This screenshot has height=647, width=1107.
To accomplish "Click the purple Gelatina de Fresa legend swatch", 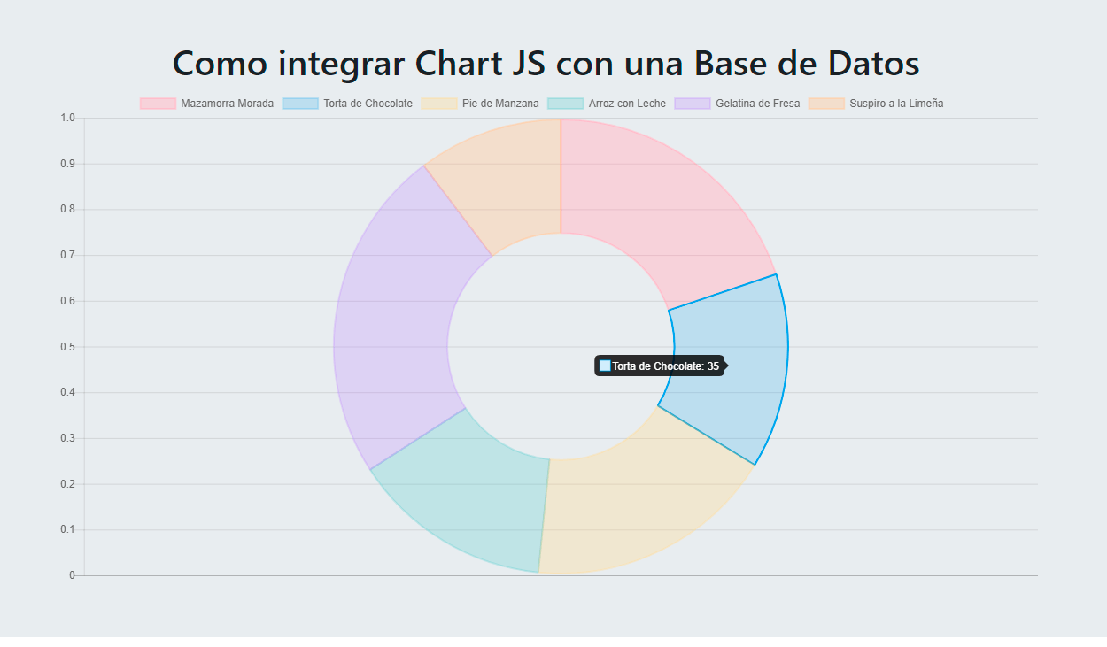I will pyautogui.click(x=693, y=104).
